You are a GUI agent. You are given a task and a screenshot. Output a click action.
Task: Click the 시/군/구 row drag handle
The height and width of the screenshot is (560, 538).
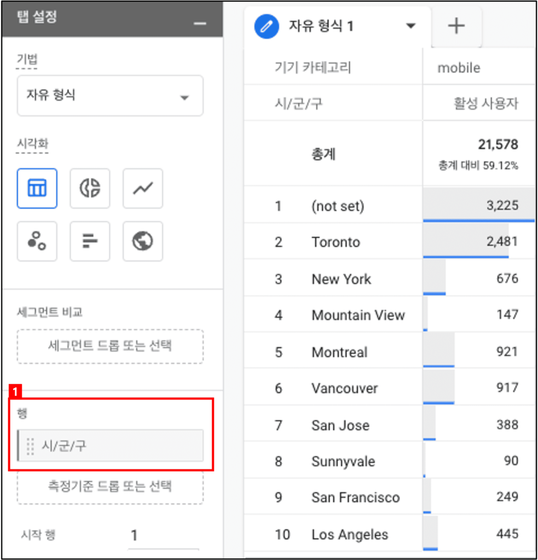point(31,446)
